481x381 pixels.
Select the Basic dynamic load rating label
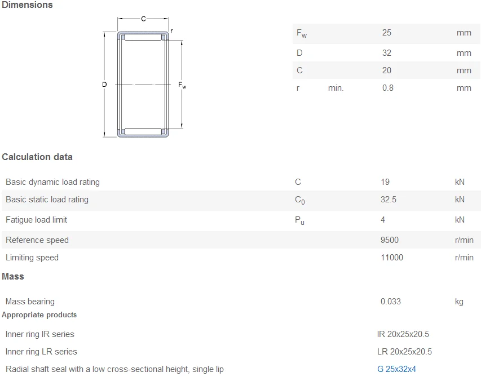tap(52, 182)
